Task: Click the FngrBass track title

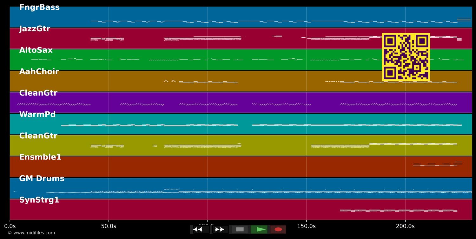Action: [39, 7]
